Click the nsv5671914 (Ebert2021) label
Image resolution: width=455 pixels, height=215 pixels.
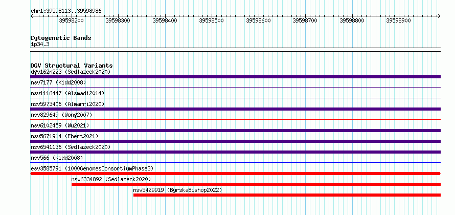pos(64,136)
